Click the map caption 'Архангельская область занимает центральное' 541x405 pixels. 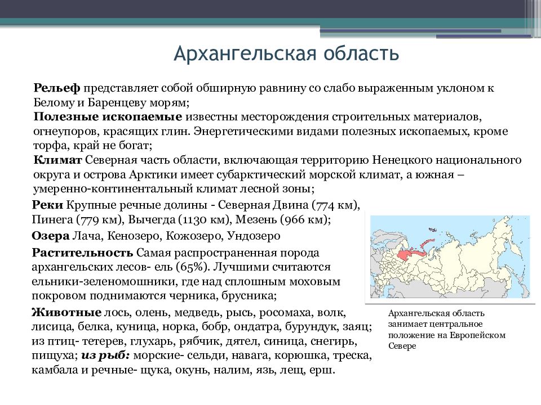[x=436, y=318]
